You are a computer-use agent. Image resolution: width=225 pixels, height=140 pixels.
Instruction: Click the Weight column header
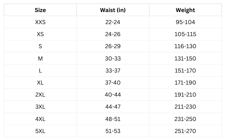tap(185, 10)
